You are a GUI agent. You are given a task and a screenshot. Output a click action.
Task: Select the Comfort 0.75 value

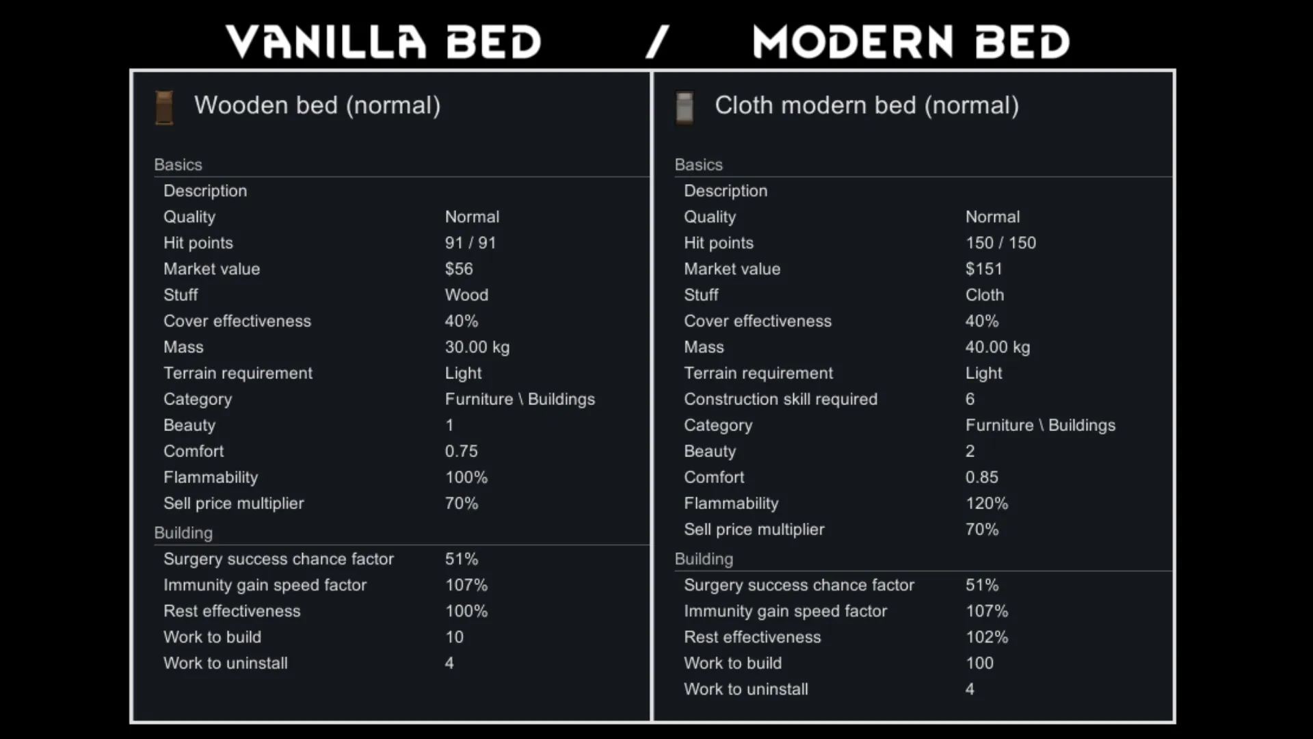tap(462, 451)
